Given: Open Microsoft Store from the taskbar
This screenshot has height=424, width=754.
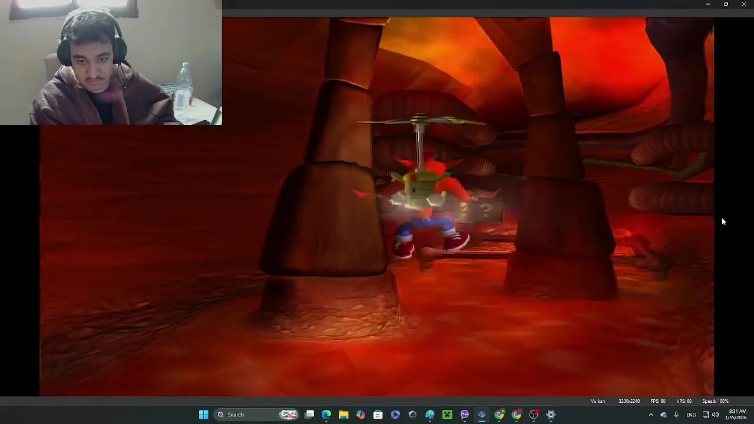Looking at the screenshot, I should coord(378,415).
